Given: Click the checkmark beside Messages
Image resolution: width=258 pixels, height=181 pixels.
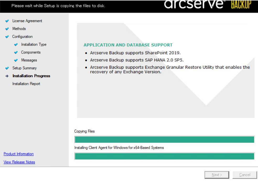Looking at the screenshot, I should 16,60.
